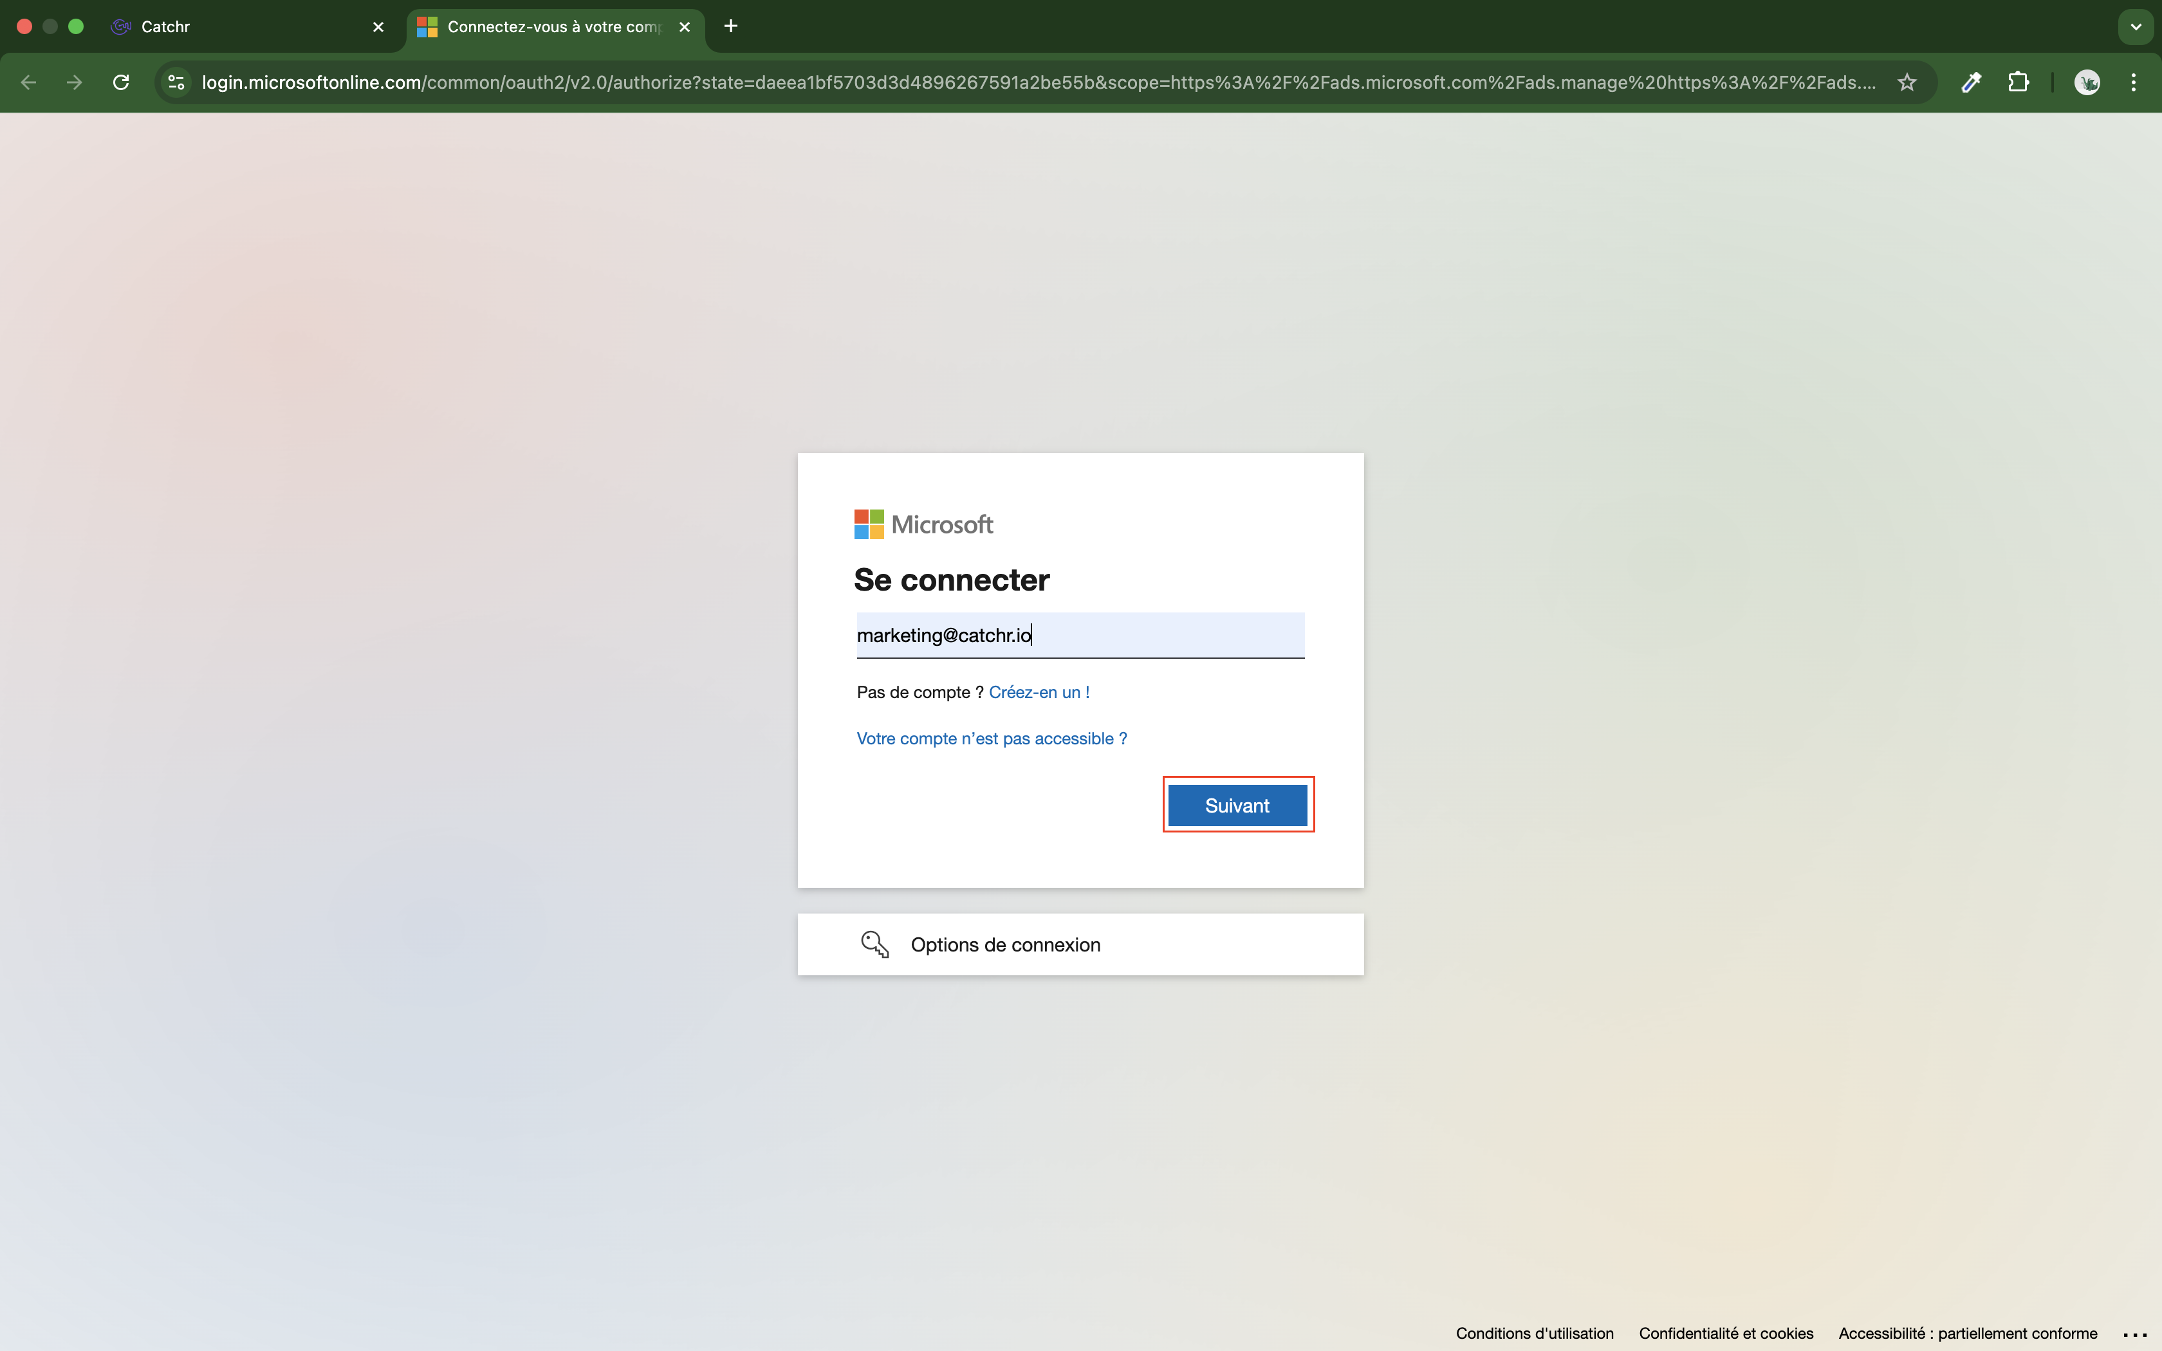Go forward in browser history

pos(75,82)
